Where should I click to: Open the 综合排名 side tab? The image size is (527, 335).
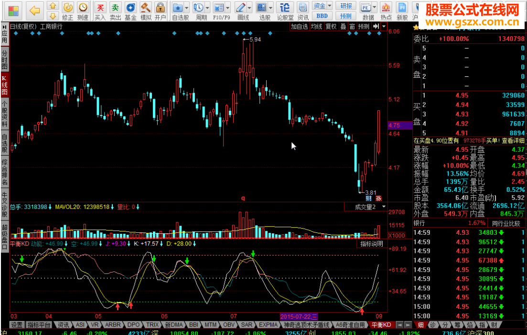(x=4, y=173)
